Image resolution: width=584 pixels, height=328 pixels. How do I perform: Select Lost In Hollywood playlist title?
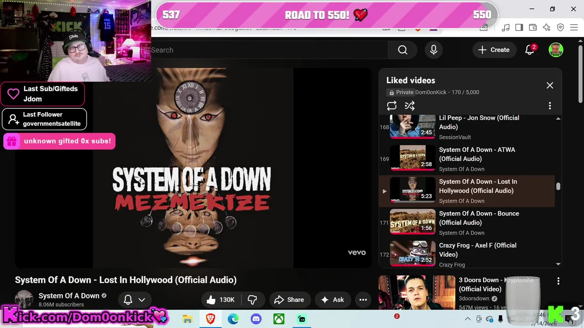(x=478, y=186)
